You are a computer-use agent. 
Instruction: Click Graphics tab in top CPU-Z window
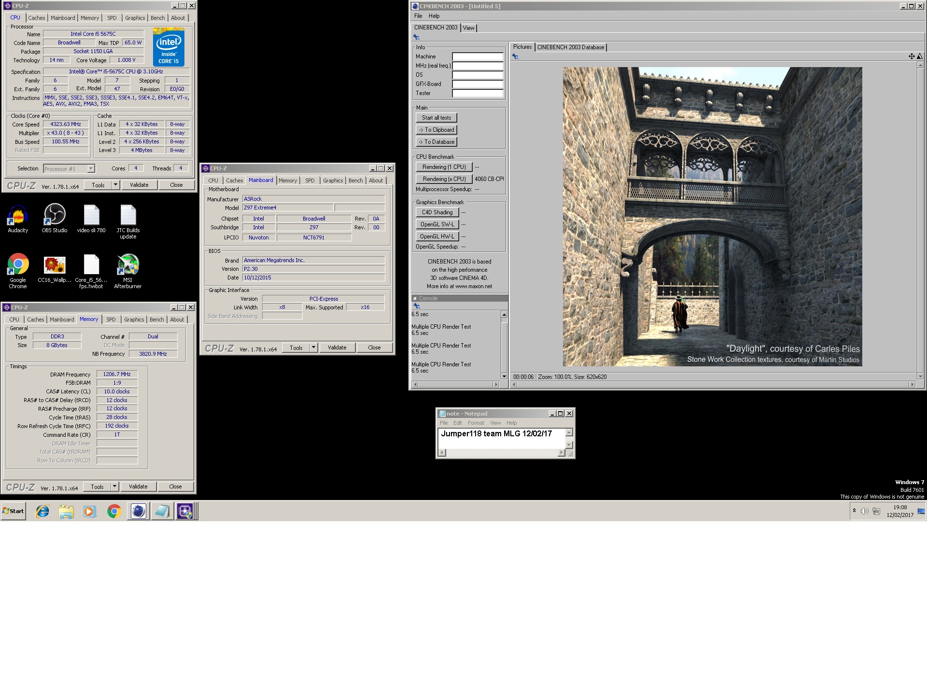pyautogui.click(x=135, y=18)
